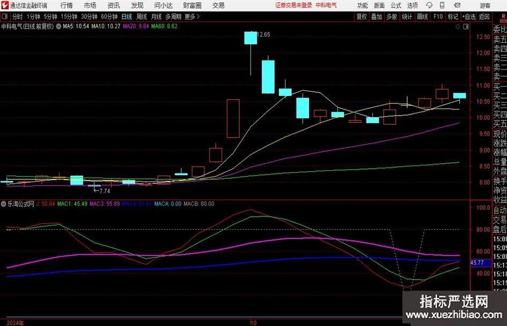Switch to the 5分钟 period tab
The image size is (507, 326).
coord(50,17)
